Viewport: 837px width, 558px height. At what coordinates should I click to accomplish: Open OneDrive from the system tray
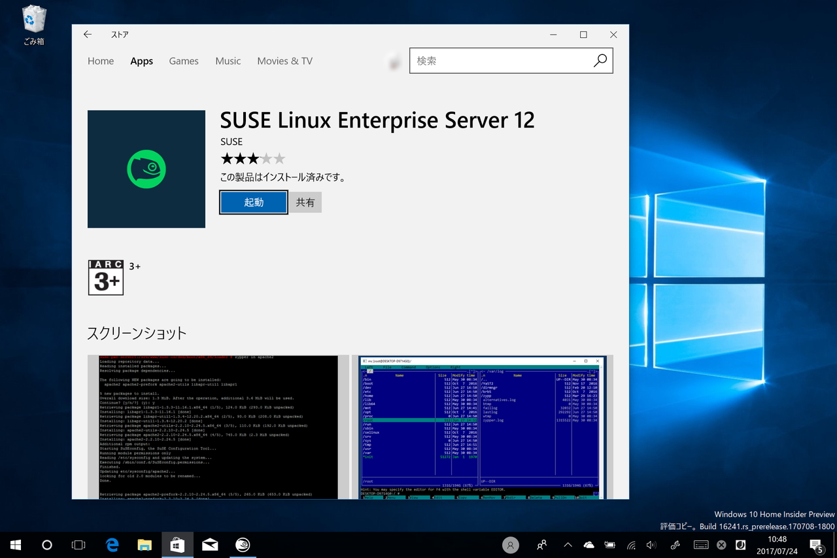[588, 544]
